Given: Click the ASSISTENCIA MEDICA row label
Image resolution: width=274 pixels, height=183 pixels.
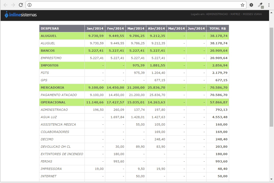Looking at the screenshot, I should [x=58, y=124].
